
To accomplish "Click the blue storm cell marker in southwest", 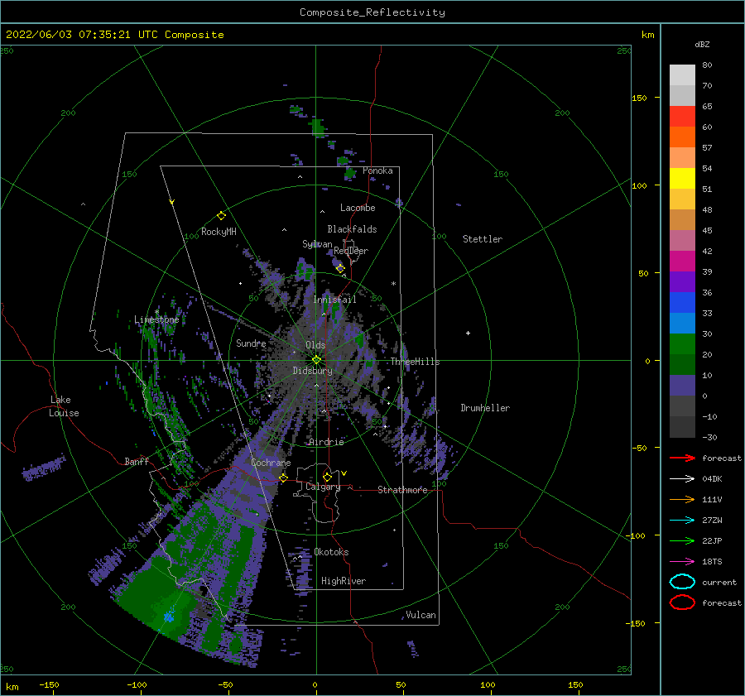I will click(x=168, y=617).
